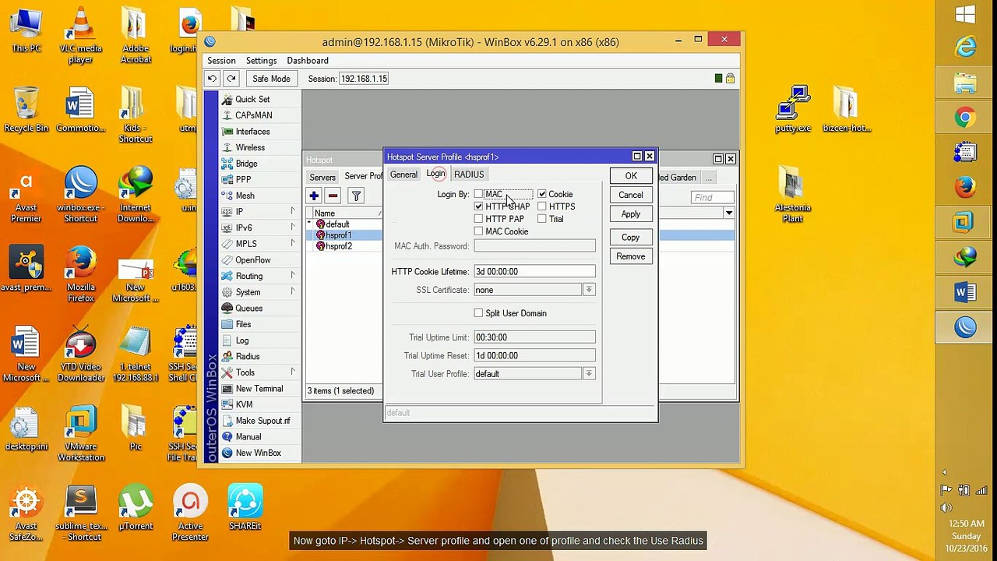Expand the IPv6 submenu in sidebar
The height and width of the screenshot is (561, 997).
293,228
